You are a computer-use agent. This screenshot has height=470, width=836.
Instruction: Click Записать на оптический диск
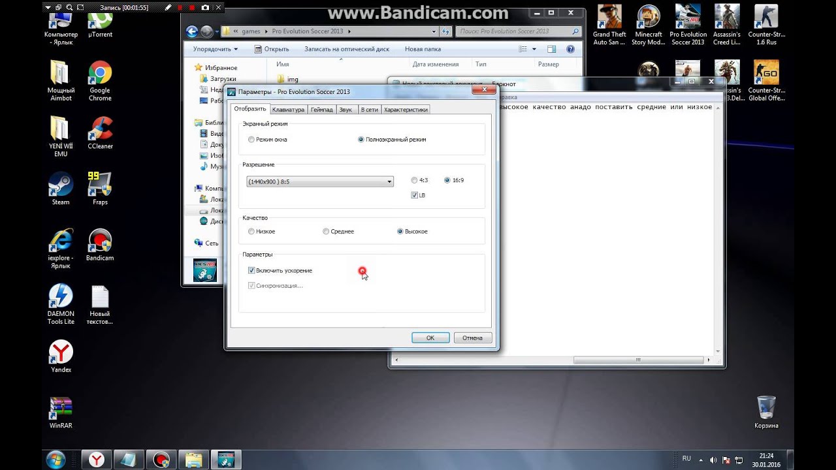pyautogui.click(x=347, y=49)
